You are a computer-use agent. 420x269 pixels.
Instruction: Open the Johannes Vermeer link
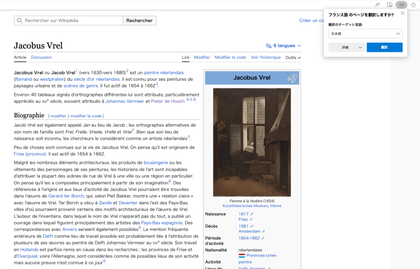coord(125,101)
